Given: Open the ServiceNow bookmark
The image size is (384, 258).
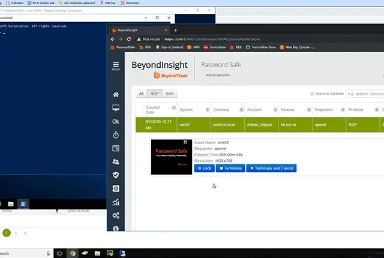Looking at the screenshot, I should pyautogui.click(x=215, y=47).
